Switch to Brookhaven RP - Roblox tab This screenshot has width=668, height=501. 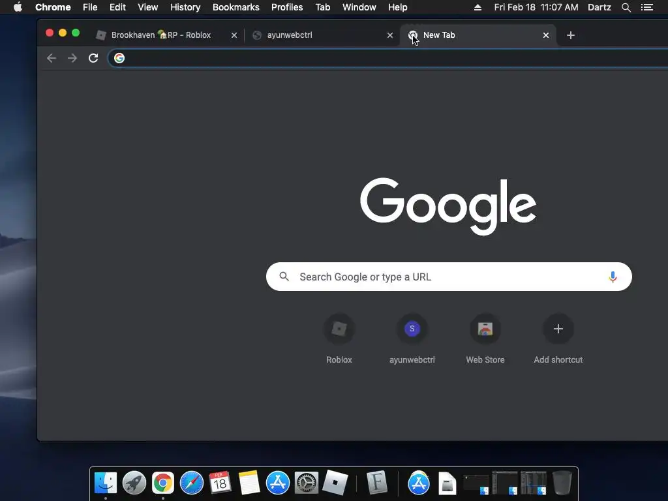click(x=166, y=35)
